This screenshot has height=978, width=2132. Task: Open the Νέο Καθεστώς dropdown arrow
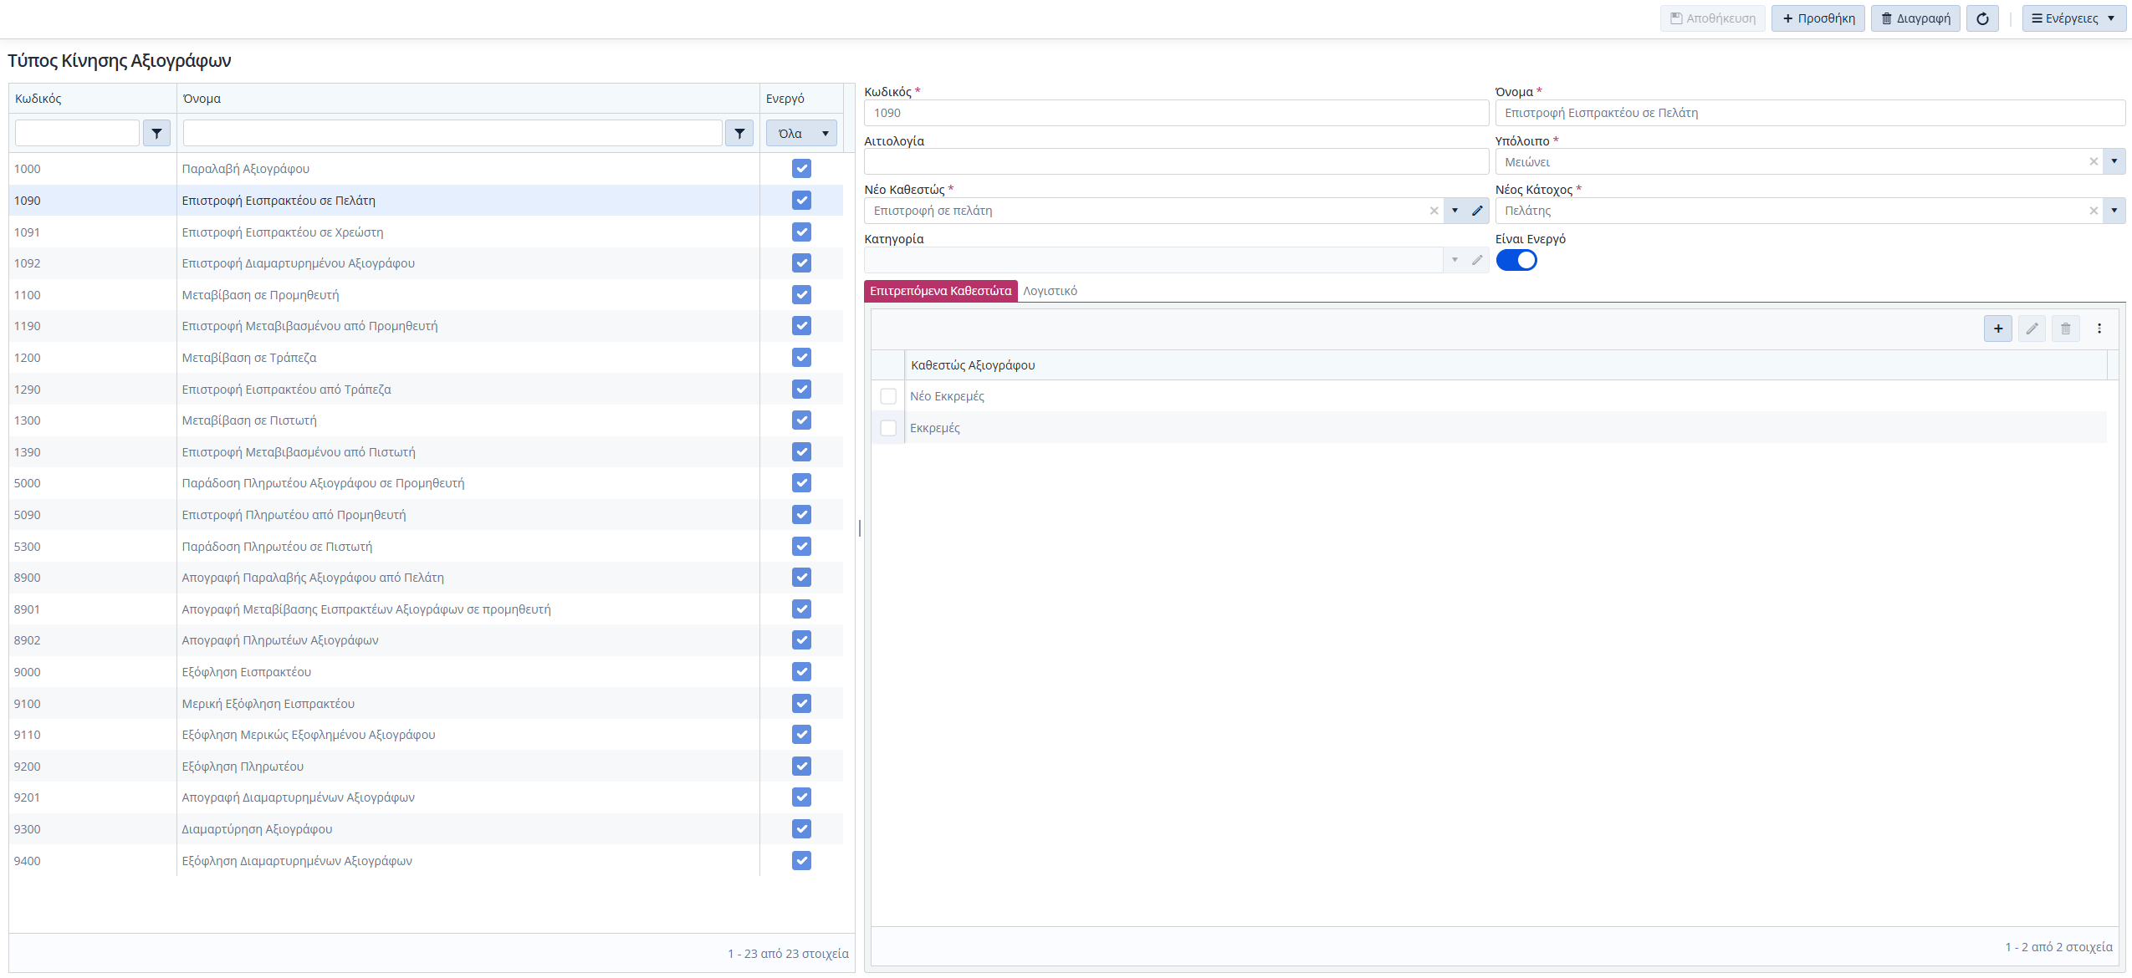[x=1455, y=211]
